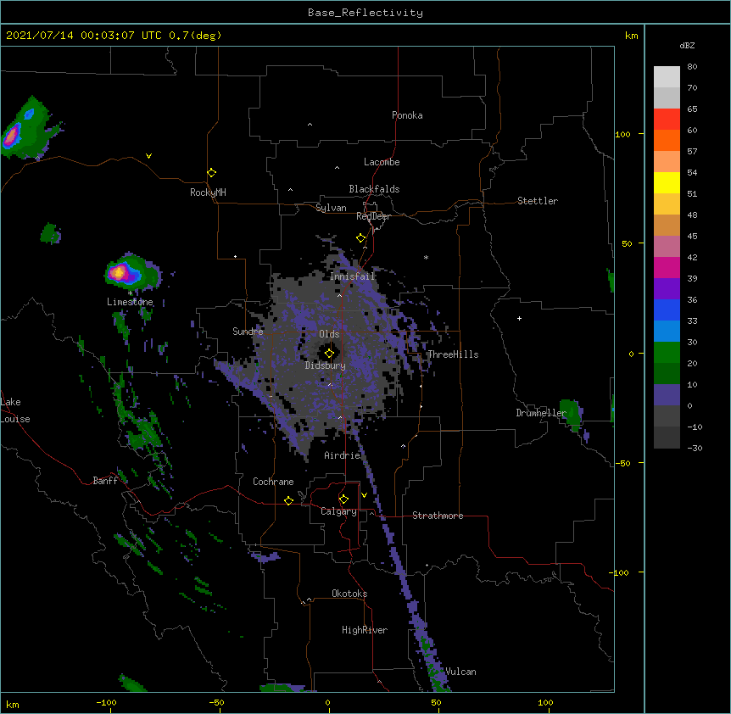Viewport: 731px width, 714px height.
Task: Click the dBZ legend heading
Action: (687, 46)
